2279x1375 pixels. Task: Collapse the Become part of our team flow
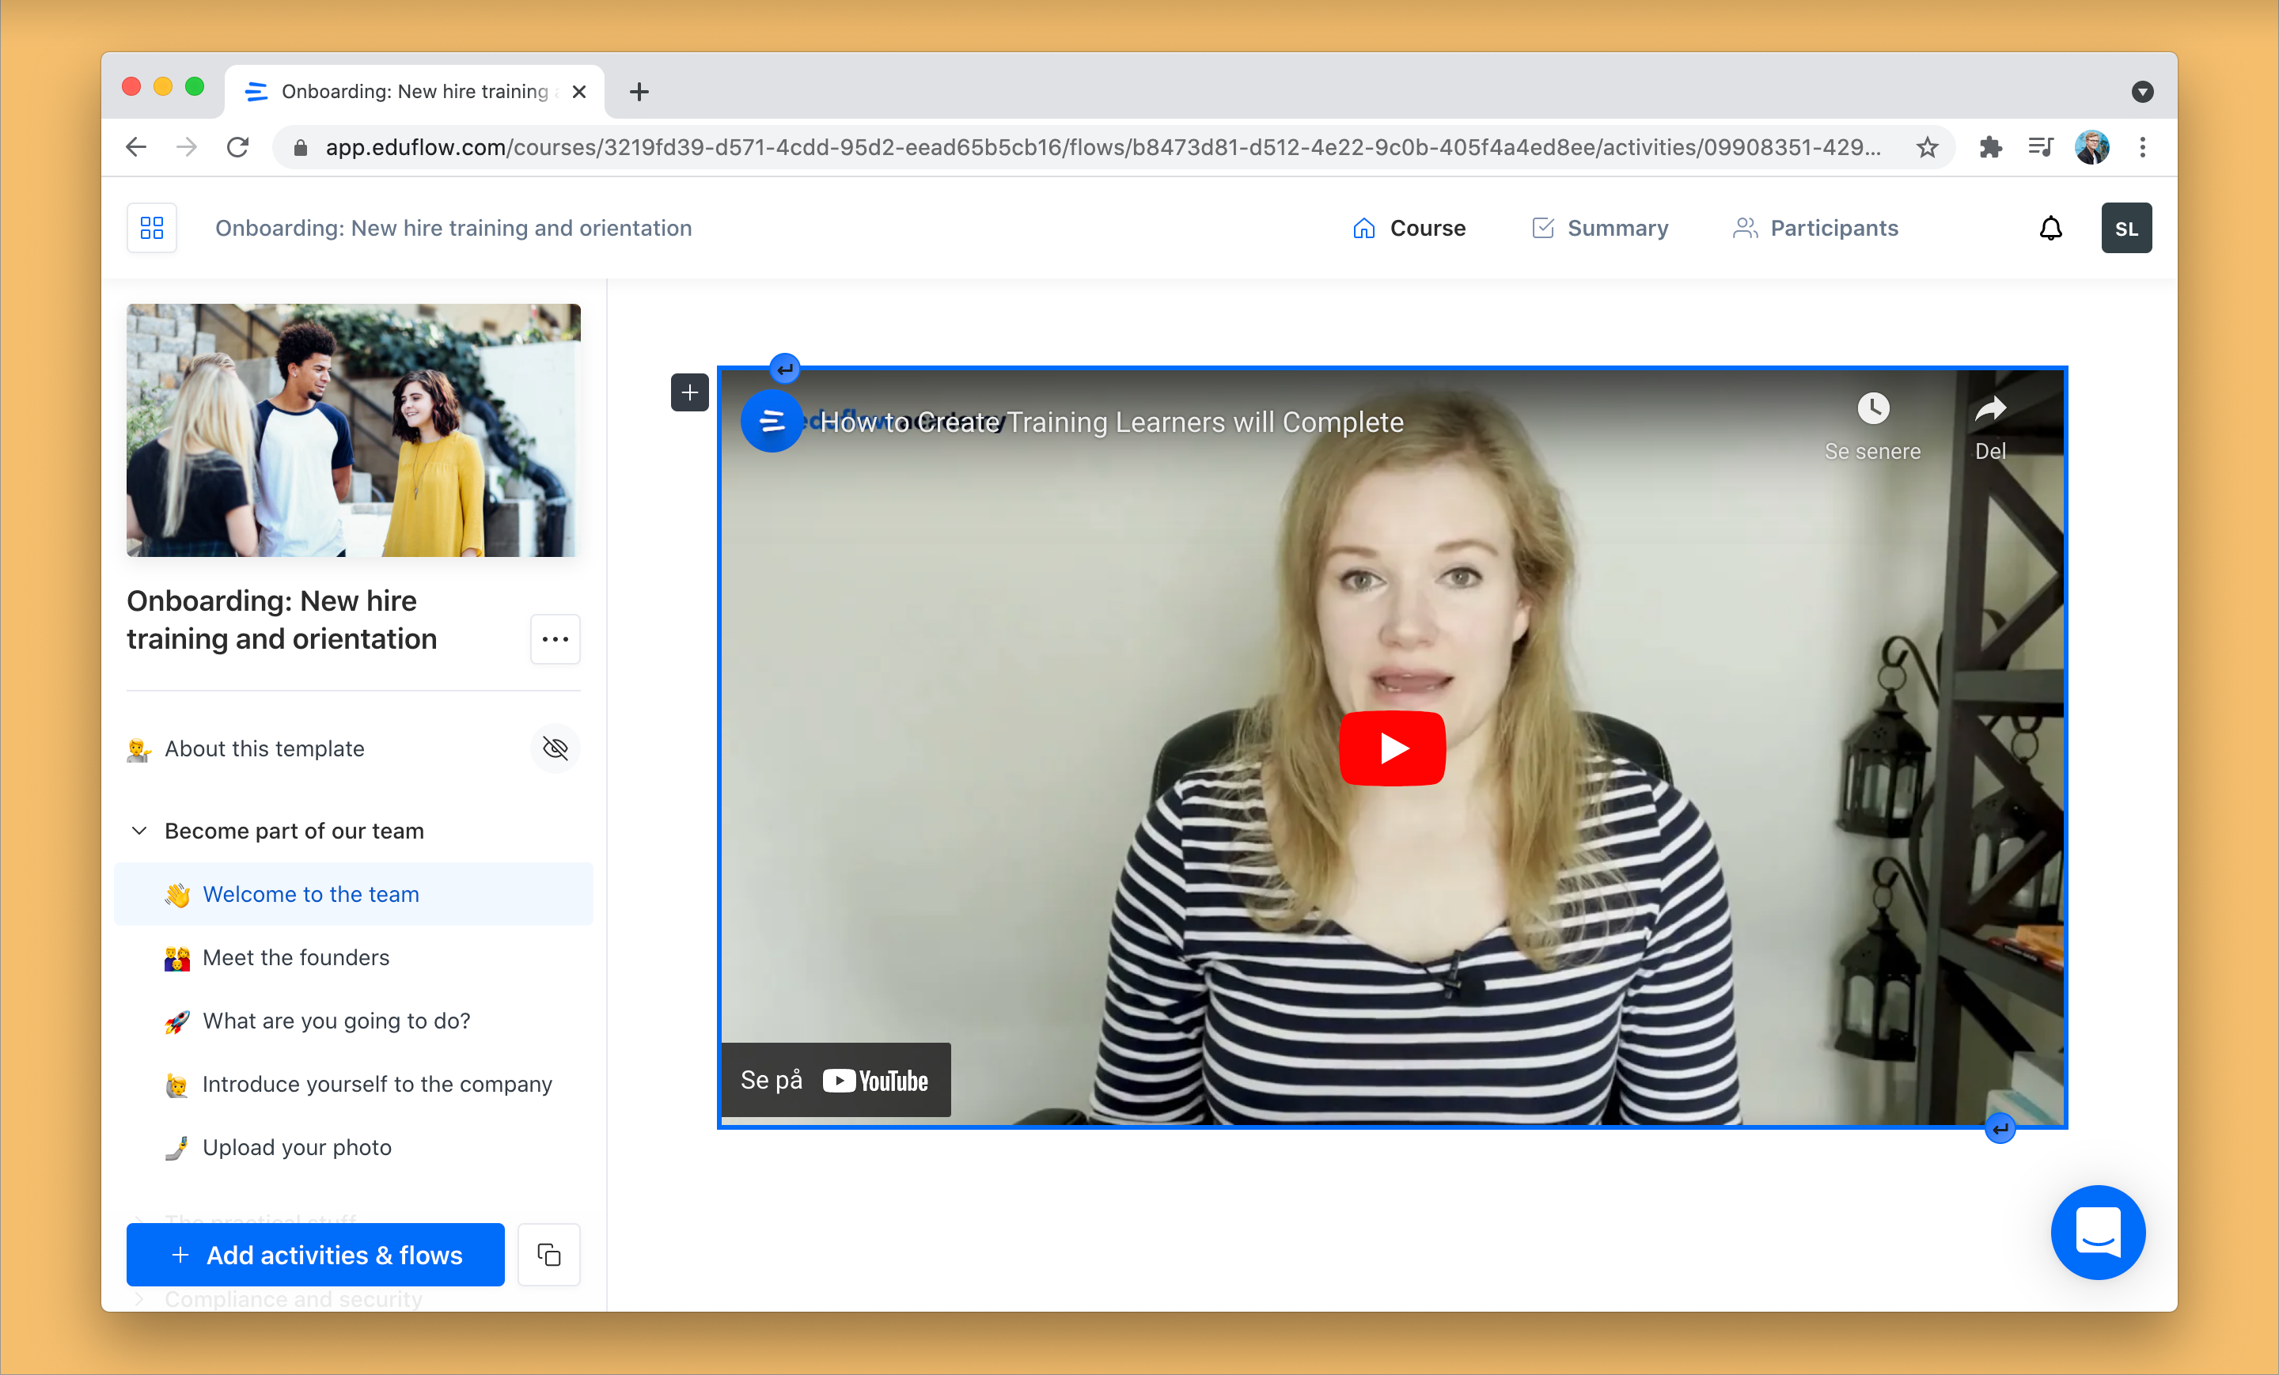click(139, 831)
